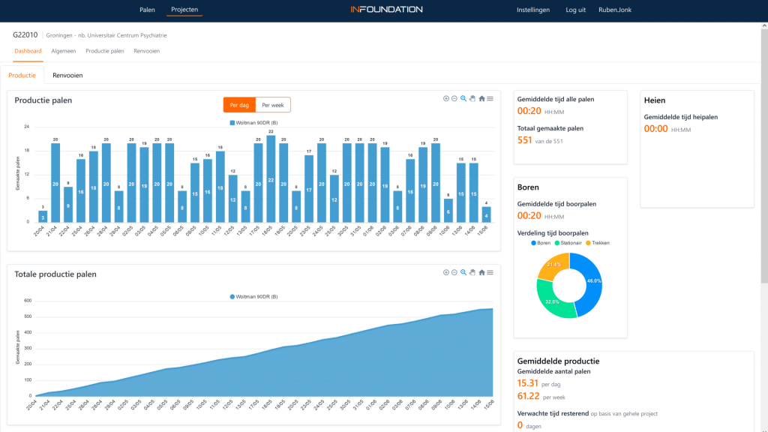Screen dimensions: 768x432
Task: Open hamburger export menu on Productie palen chart
Action: click(x=490, y=98)
